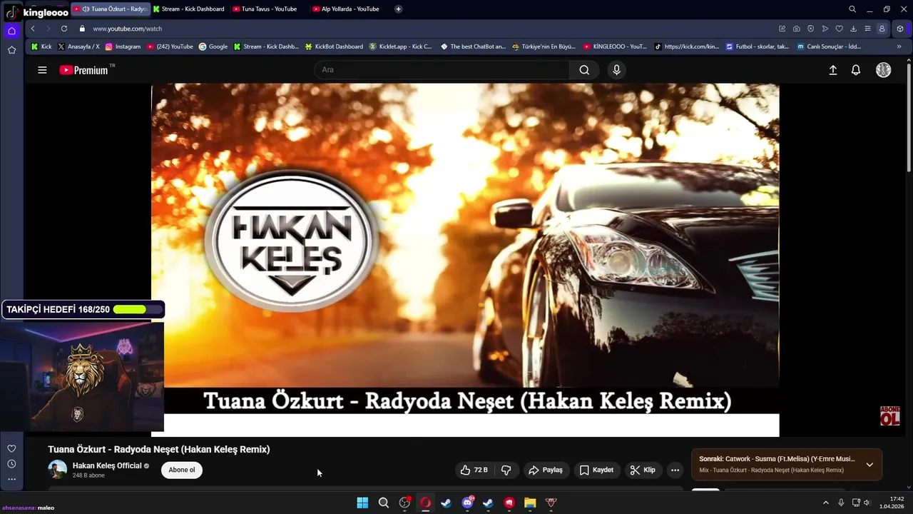The image size is (913, 514).
Task: Start voice search with microphone icon
Action: [x=617, y=70]
